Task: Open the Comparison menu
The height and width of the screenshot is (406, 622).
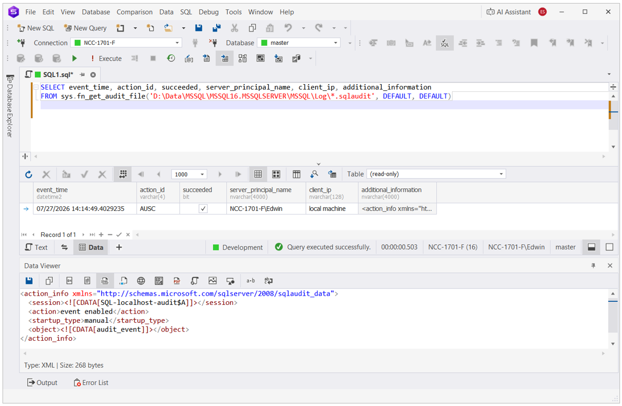Action: (x=134, y=12)
